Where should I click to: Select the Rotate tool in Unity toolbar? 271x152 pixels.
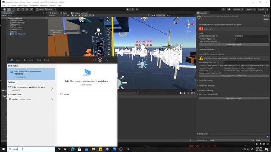coord(14,9)
